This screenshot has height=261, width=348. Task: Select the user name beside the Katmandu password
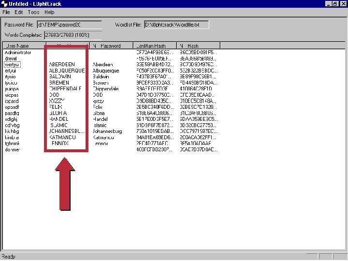coord(12,137)
